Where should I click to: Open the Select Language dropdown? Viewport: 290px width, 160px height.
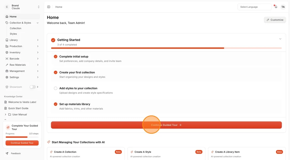(255, 7)
